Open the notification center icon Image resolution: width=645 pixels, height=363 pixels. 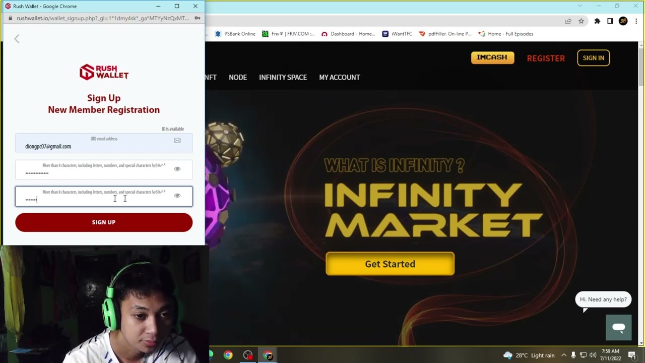632,355
